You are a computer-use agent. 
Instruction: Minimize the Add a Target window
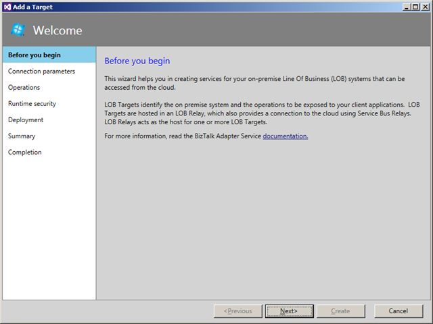pyautogui.click(x=406, y=7)
